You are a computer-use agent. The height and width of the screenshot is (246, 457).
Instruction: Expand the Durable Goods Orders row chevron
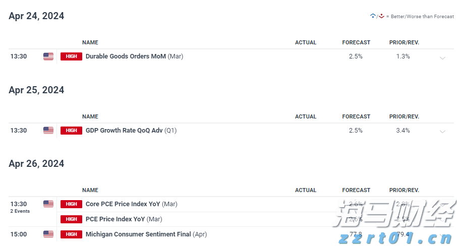[442, 57]
